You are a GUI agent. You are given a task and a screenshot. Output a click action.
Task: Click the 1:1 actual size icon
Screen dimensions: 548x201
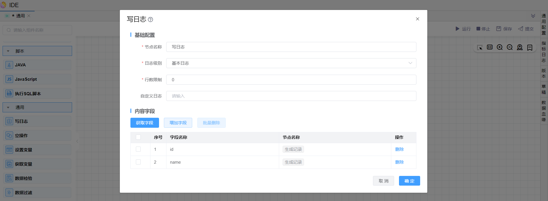click(490, 47)
